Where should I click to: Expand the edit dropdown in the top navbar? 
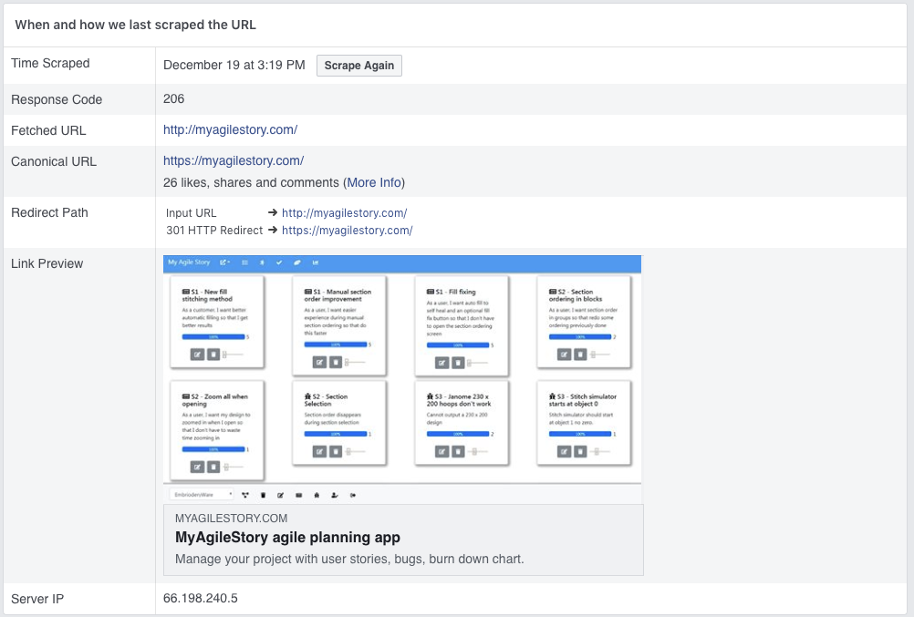(x=224, y=262)
